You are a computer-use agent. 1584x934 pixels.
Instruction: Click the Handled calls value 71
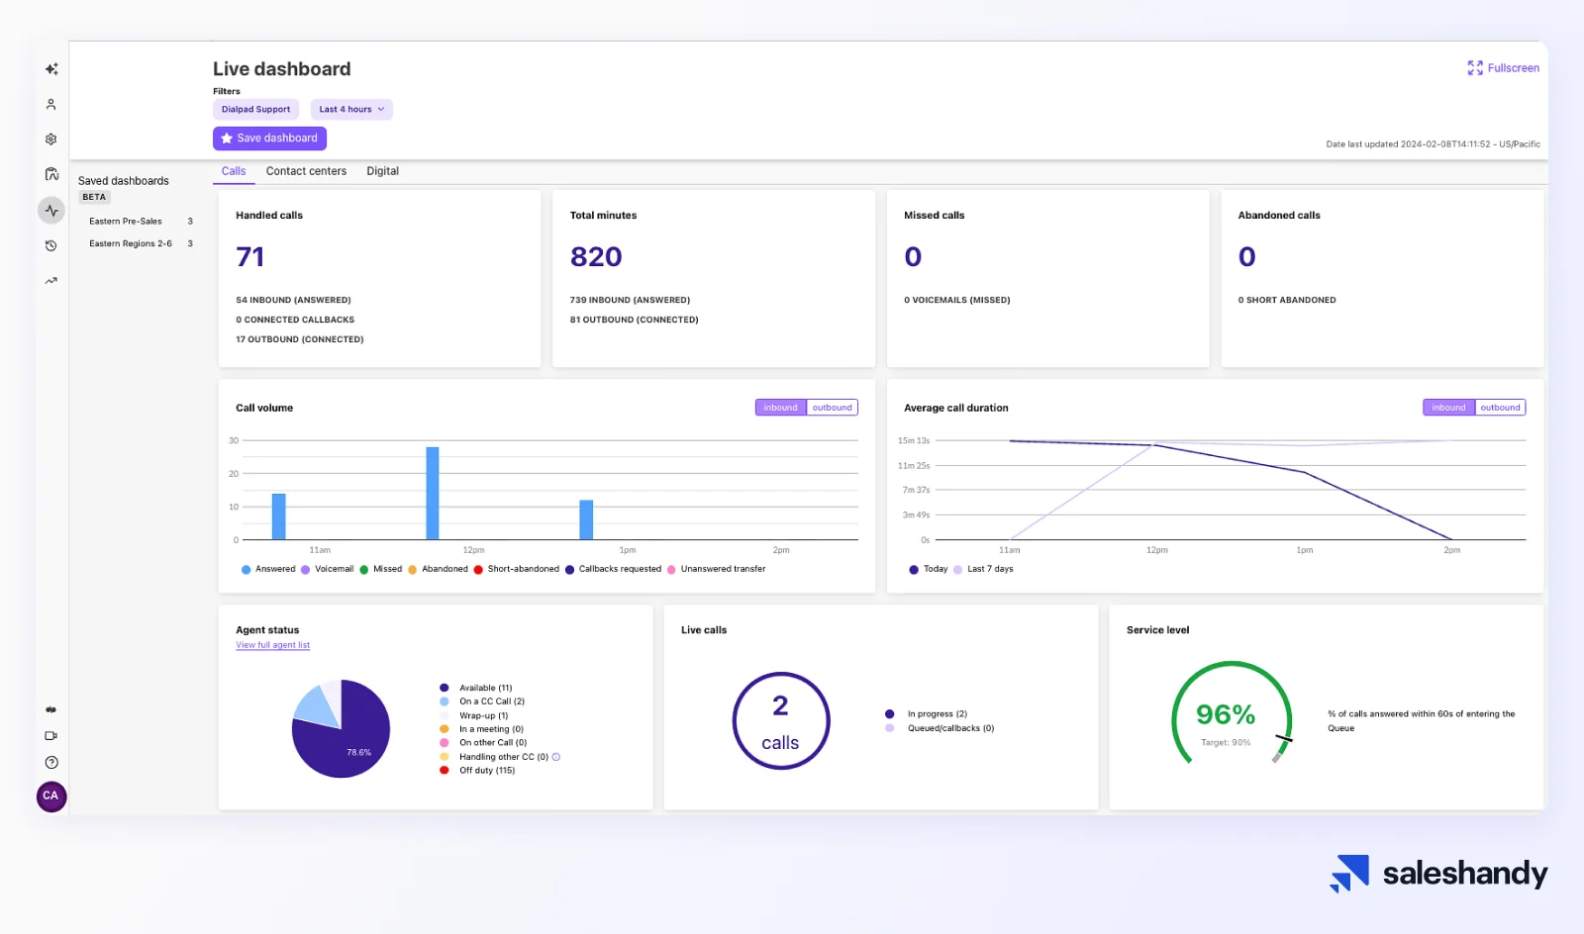coord(250,257)
